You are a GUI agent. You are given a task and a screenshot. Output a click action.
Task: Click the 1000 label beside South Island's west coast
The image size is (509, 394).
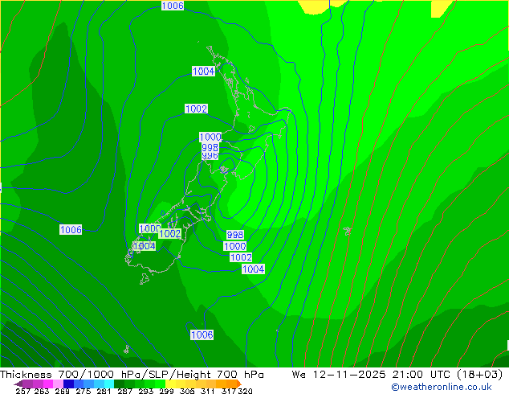(149, 228)
